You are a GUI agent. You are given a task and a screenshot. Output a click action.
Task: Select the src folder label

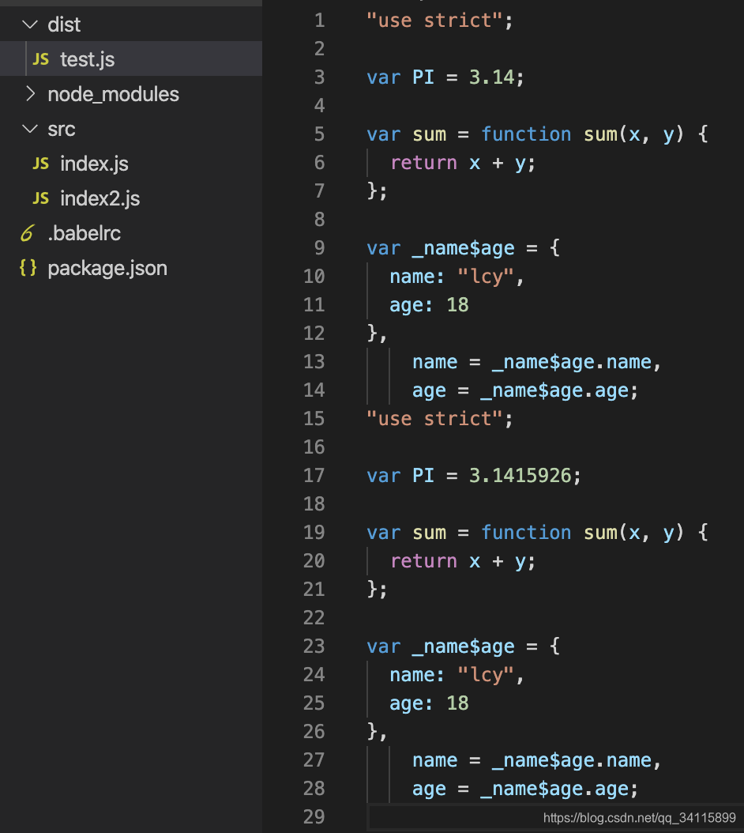(62, 129)
